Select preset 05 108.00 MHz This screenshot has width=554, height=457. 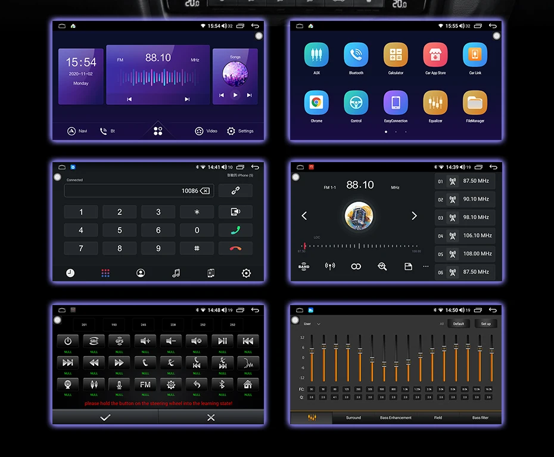pyautogui.click(x=465, y=254)
